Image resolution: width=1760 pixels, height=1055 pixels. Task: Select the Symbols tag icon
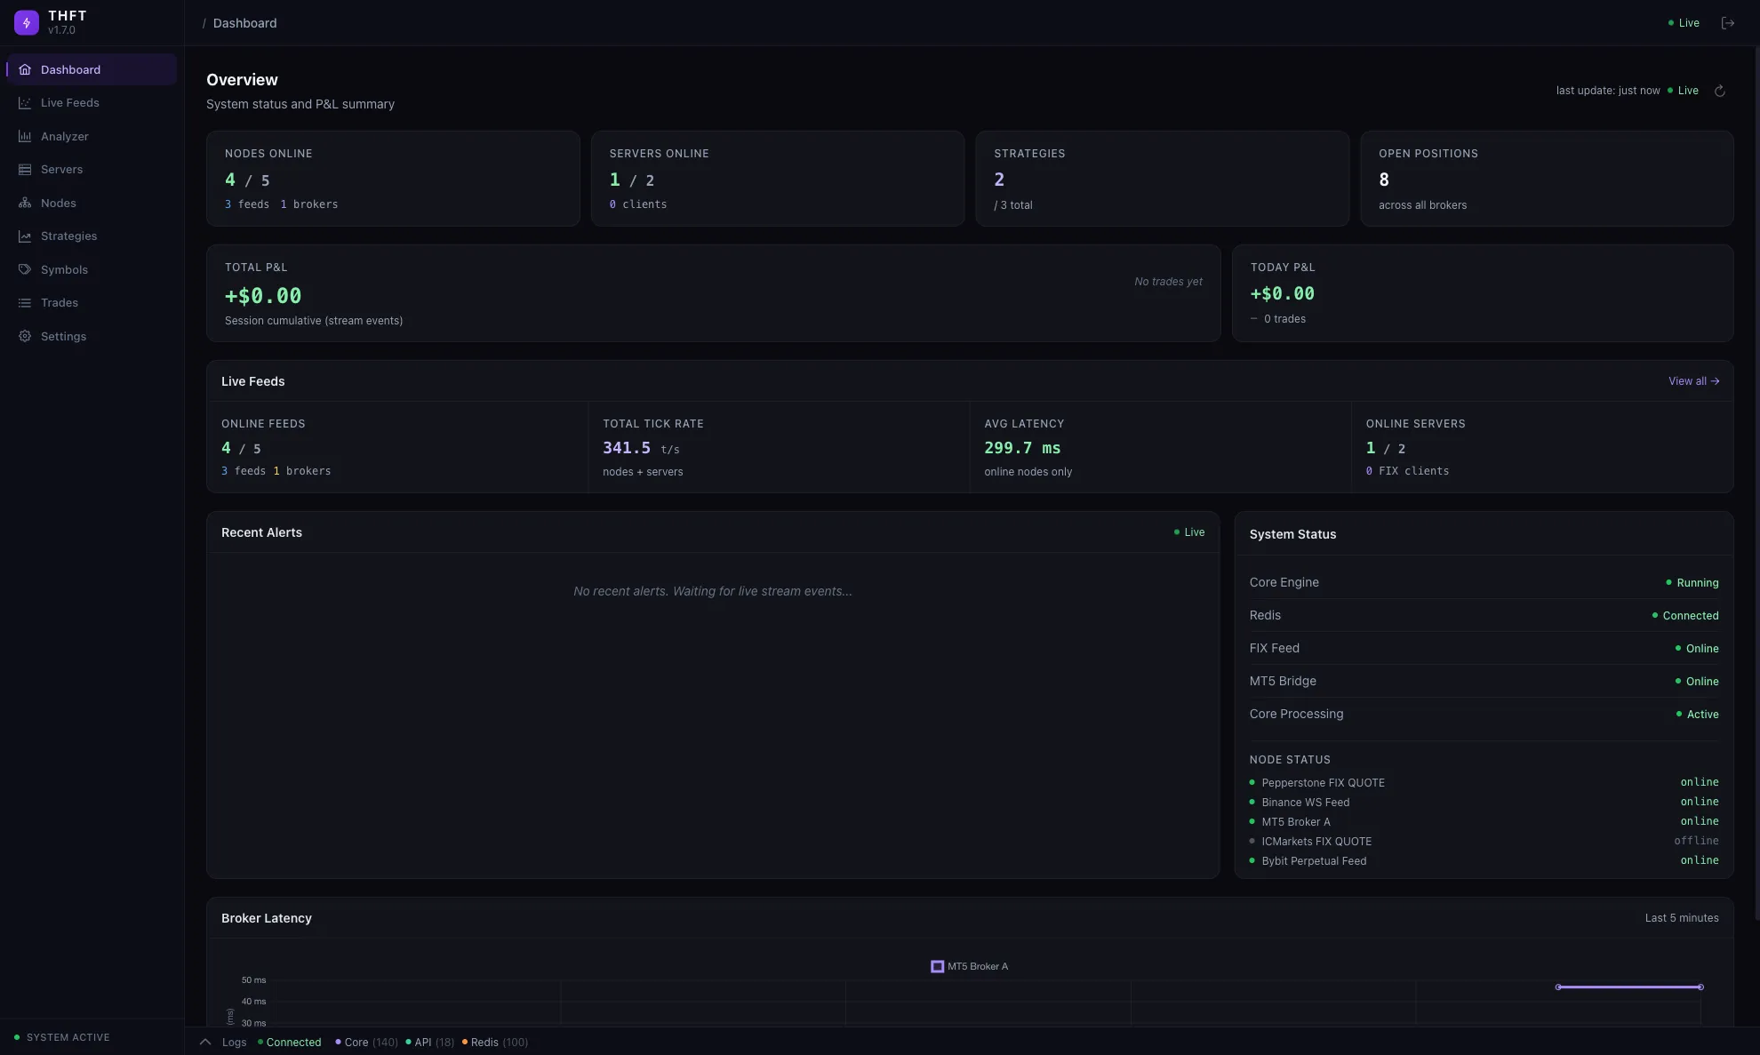pos(26,269)
